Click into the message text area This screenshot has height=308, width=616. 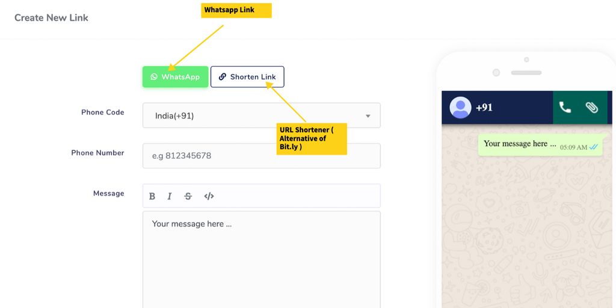(262, 259)
